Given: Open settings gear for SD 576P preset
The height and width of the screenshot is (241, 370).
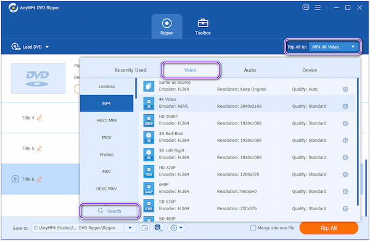Looking at the screenshot, I should pos(345,208).
